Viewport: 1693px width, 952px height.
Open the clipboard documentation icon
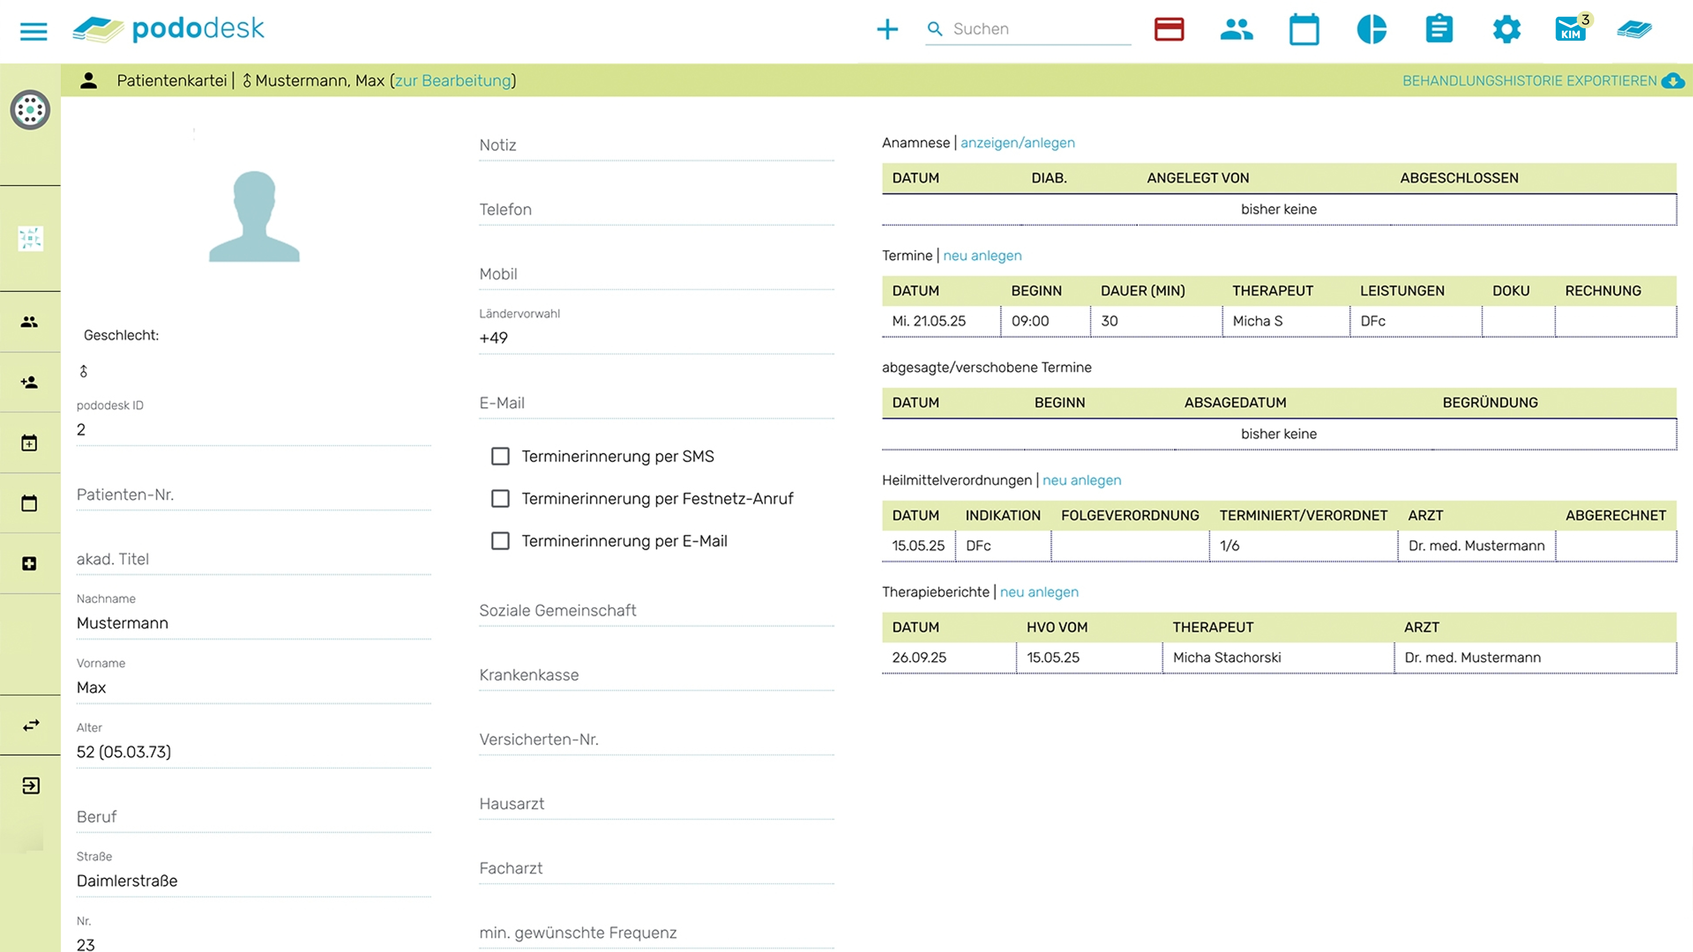click(1439, 29)
